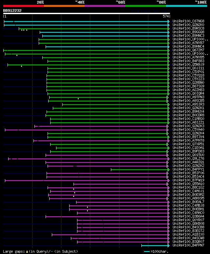Click the red 20% identity legend segment

(x=23, y=6)
